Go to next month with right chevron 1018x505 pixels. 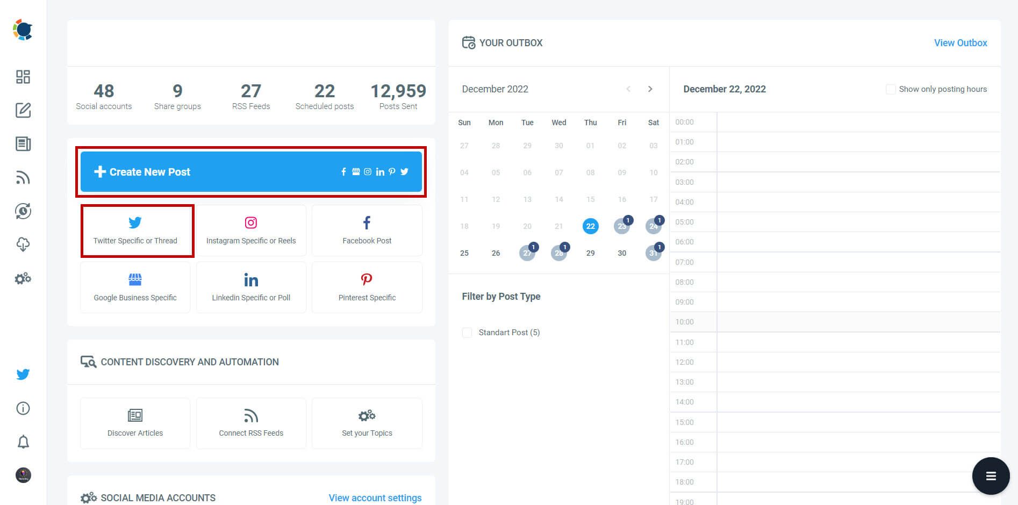click(x=650, y=89)
